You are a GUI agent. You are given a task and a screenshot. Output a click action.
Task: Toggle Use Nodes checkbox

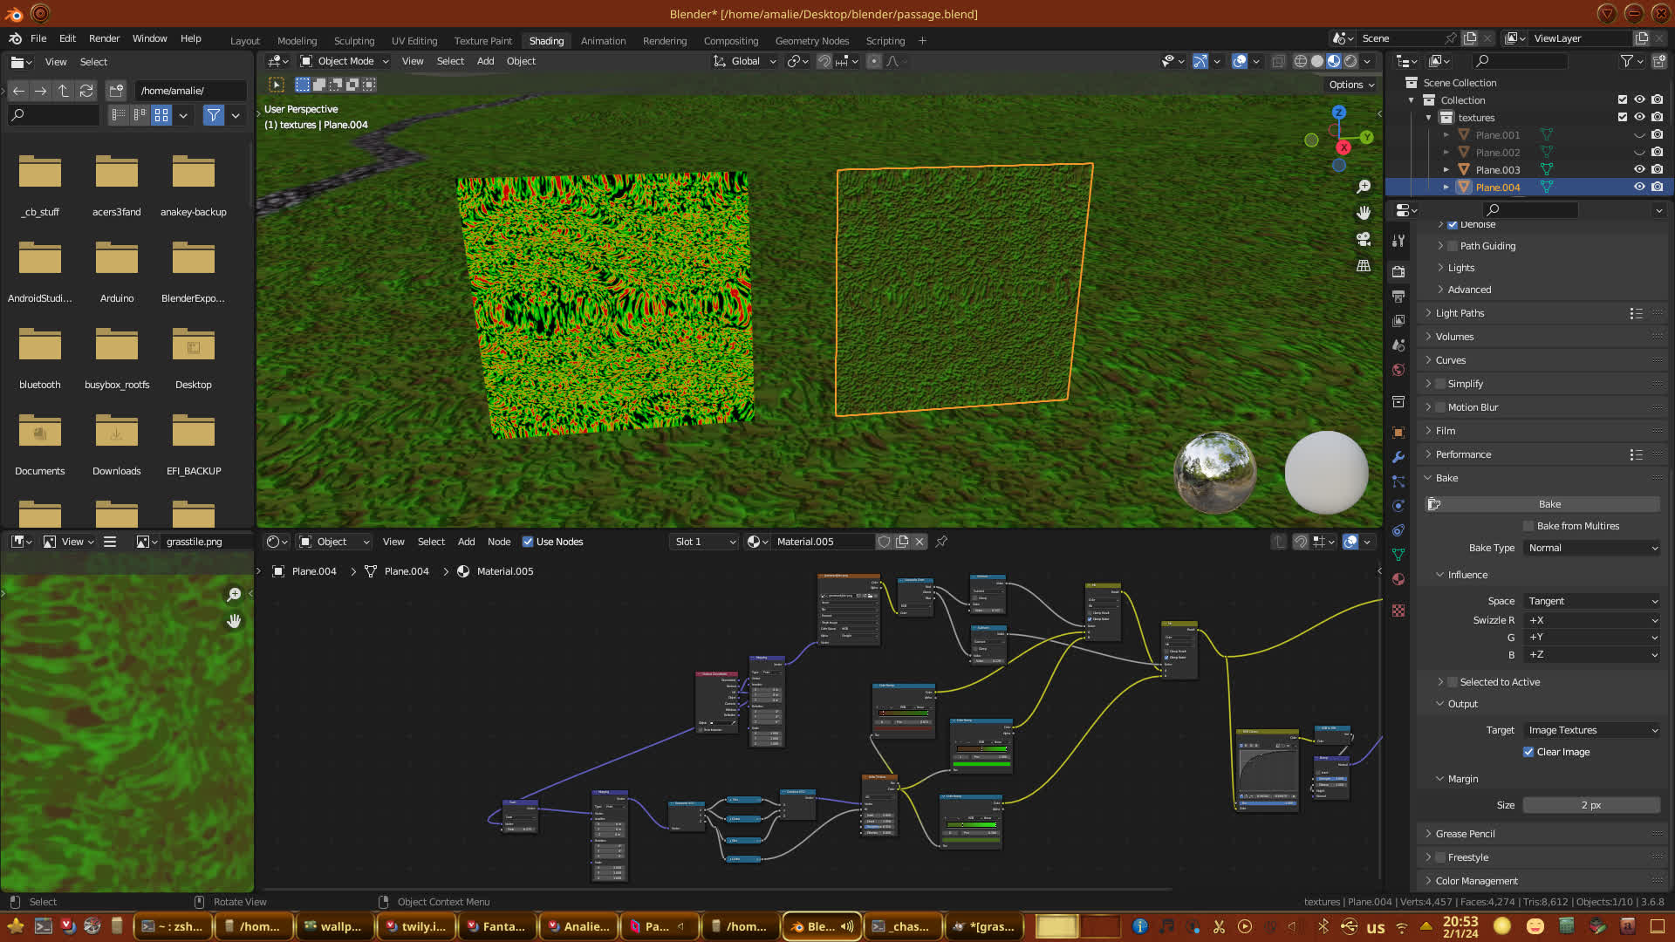click(528, 542)
